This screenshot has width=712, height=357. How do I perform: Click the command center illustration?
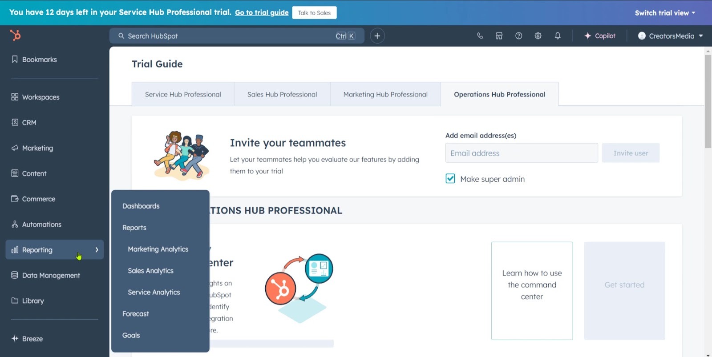coord(299,288)
